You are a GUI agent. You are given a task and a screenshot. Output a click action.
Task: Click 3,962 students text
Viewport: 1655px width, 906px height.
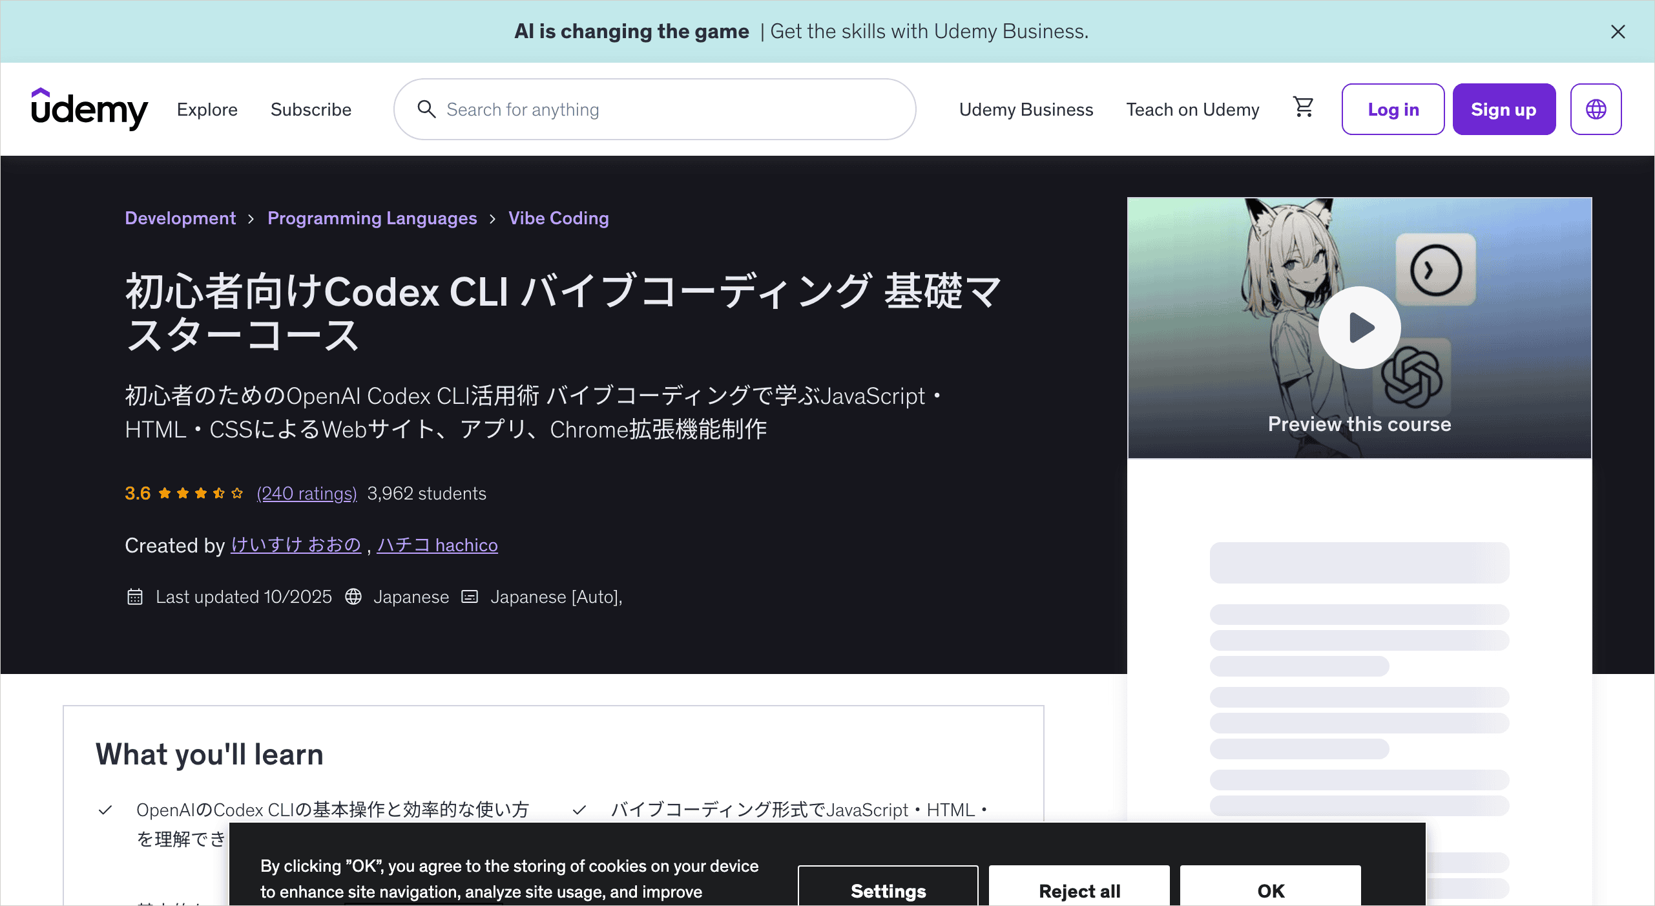pyautogui.click(x=426, y=494)
